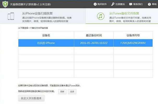Screen dimensions: 158x104
Task: Click the 最近备份时间 column header
Action: point(94,35)
